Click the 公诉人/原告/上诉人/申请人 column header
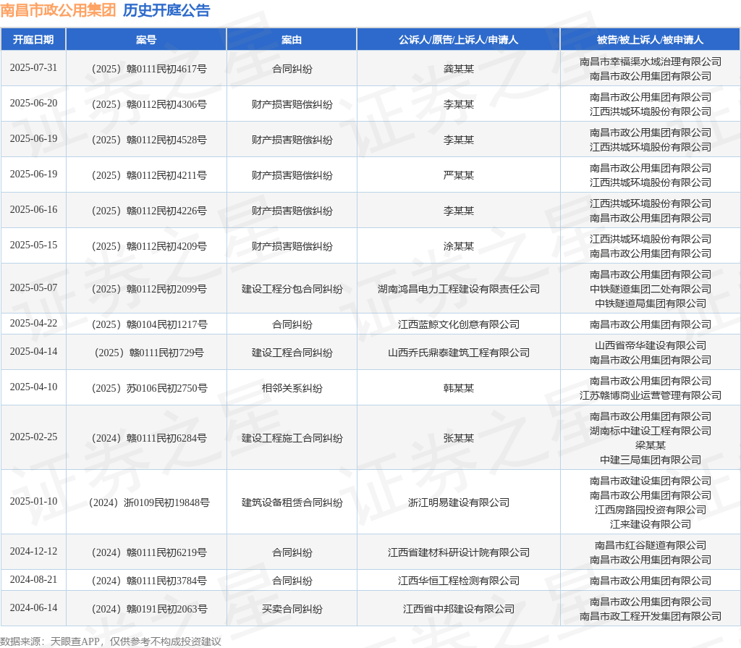The image size is (741, 648). tap(458, 40)
